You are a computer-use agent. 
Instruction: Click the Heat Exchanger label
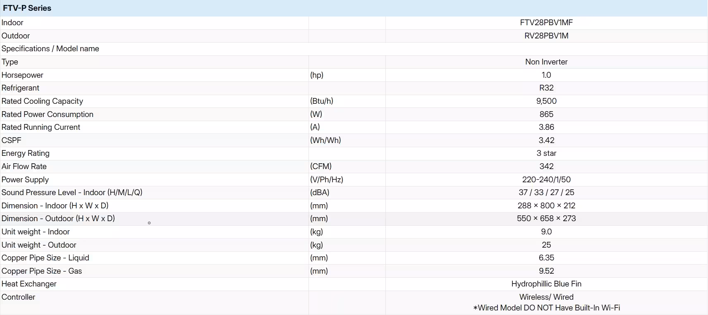pos(29,284)
